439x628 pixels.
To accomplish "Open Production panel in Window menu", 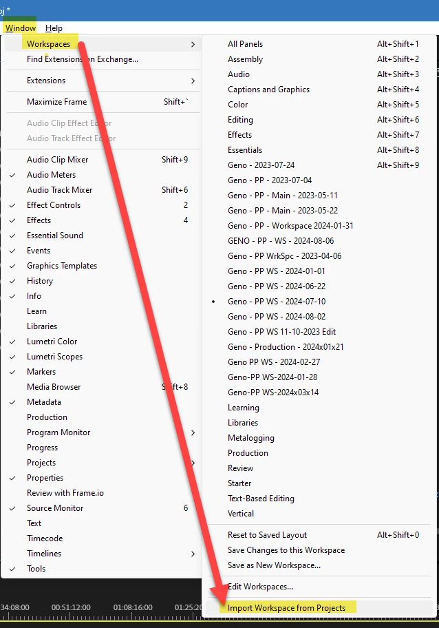I will point(103,417).
